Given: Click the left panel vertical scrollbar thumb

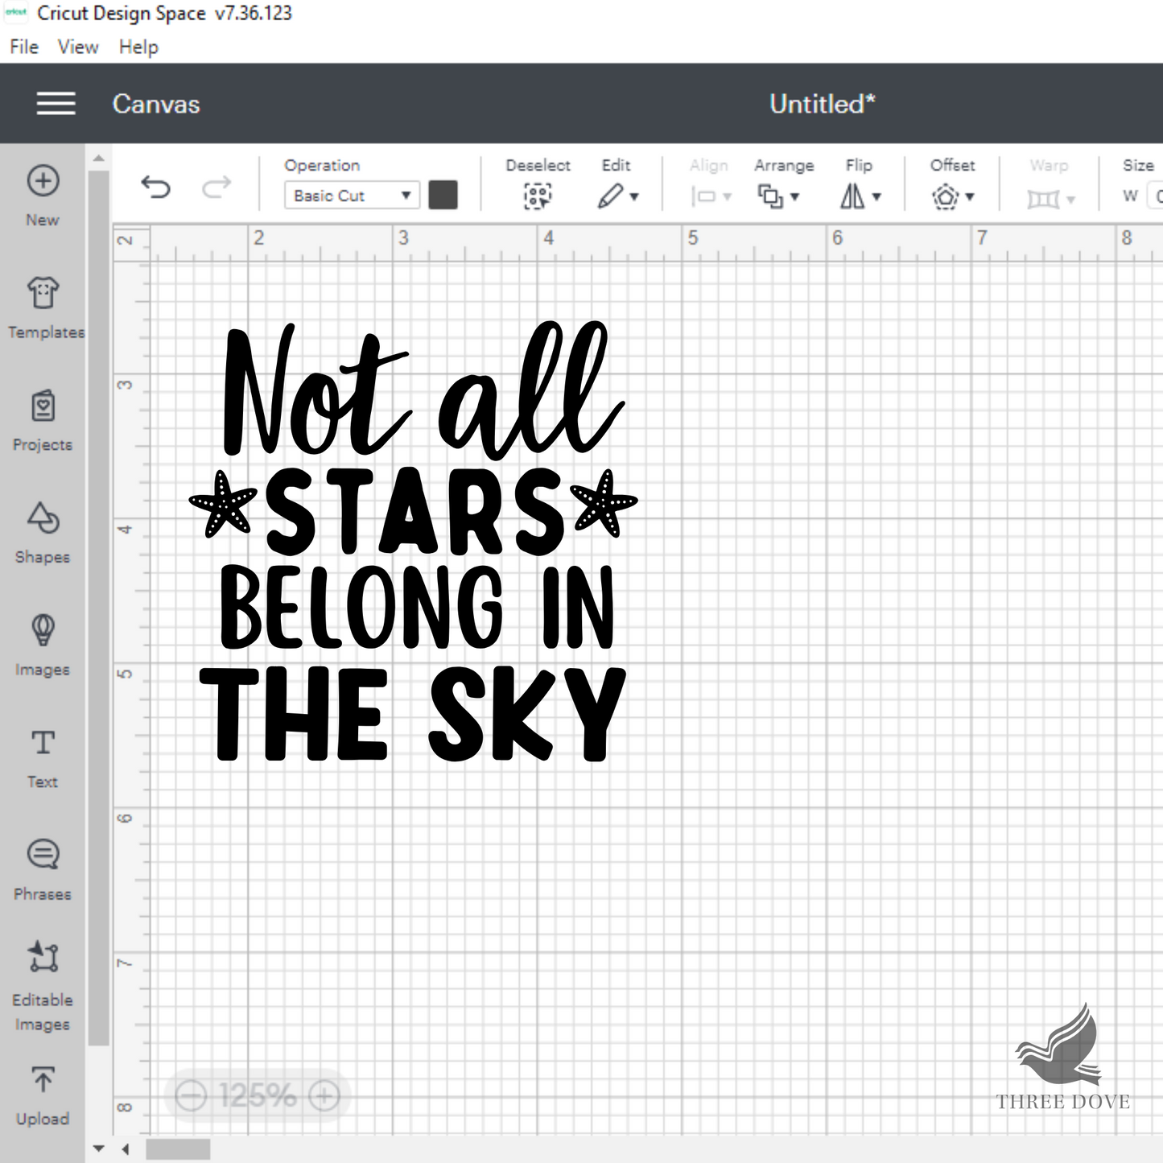Looking at the screenshot, I should point(98,608).
